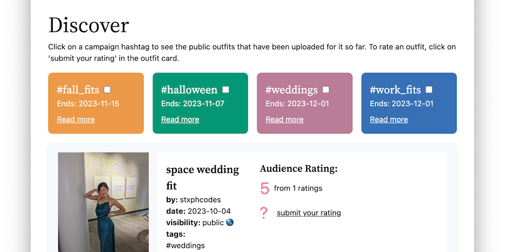Viewport: 505px width, 252px height.
Task: Click the stxphcodes author name
Action: 200,200
